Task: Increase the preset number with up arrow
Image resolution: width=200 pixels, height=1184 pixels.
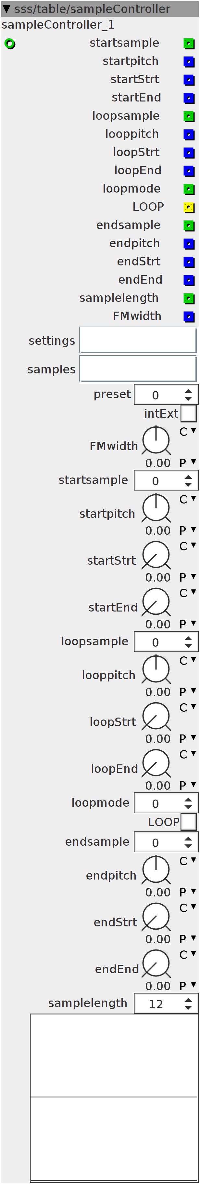Action: pos(188,392)
